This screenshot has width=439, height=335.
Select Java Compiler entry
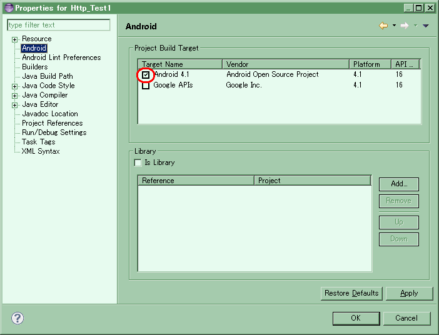[x=45, y=95]
